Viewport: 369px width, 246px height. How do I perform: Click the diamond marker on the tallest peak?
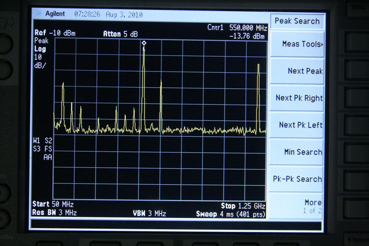coord(144,43)
